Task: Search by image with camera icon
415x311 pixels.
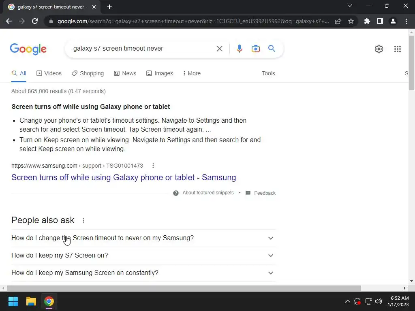Action: pos(256,49)
